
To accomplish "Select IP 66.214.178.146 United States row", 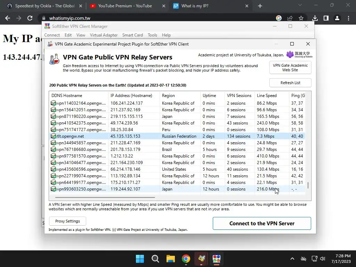I will click(177, 169).
